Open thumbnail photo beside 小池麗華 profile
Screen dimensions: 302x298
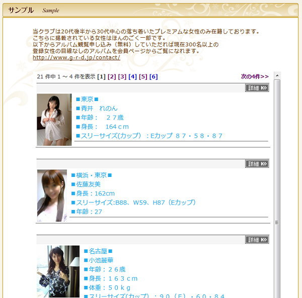(x=58, y=271)
